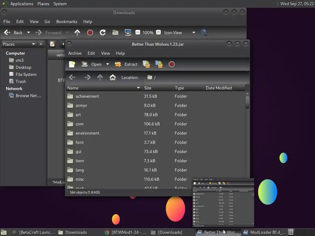
Task: Open File System in Places sidebar
Action: [23, 74]
